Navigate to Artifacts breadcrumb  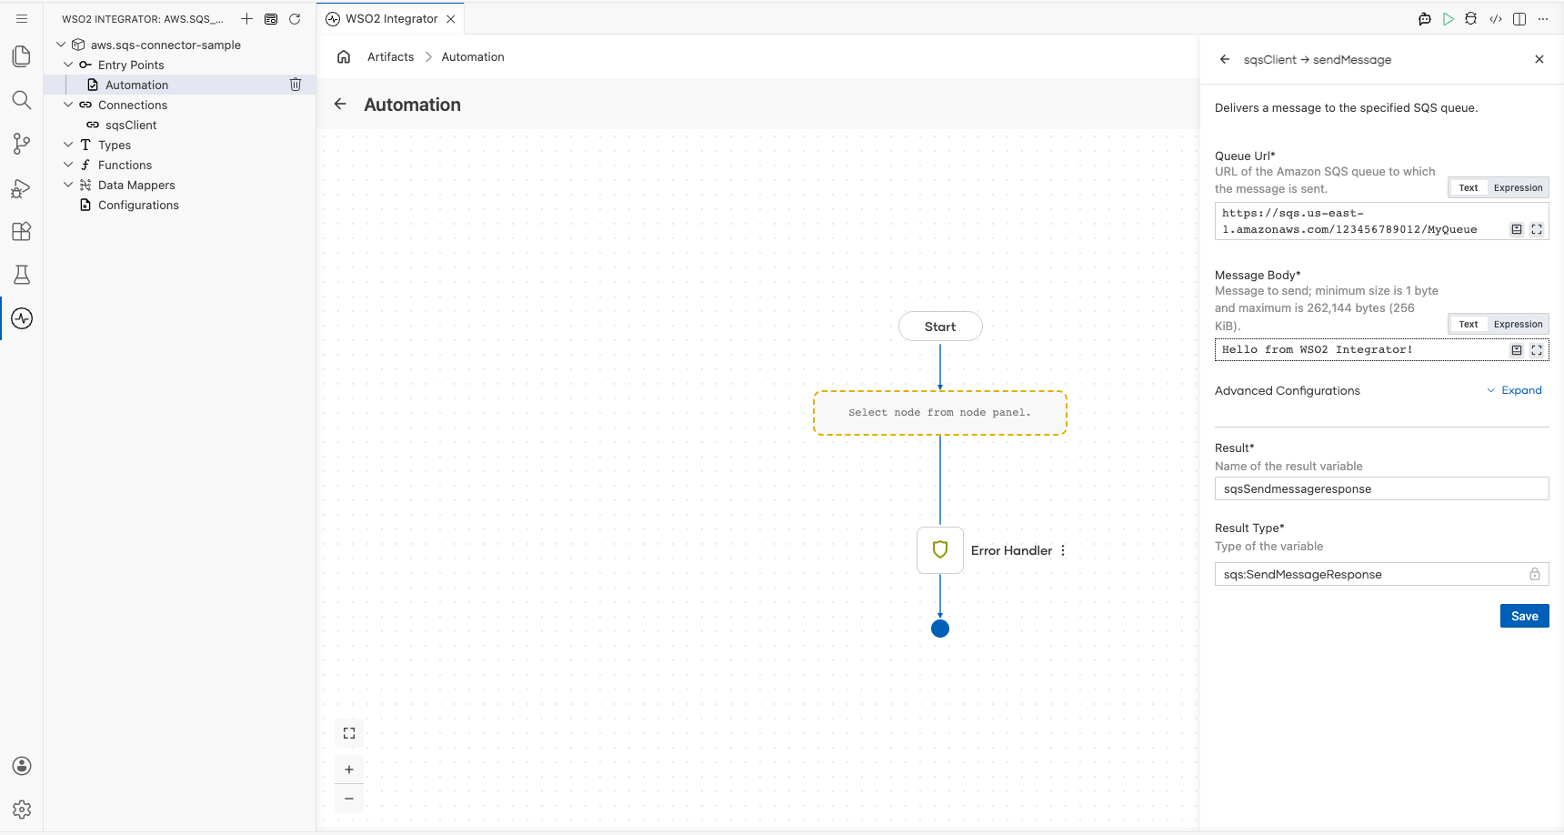pyautogui.click(x=390, y=56)
